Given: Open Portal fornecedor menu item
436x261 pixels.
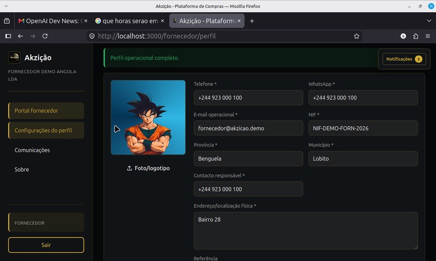Looking at the screenshot, I should point(46,111).
